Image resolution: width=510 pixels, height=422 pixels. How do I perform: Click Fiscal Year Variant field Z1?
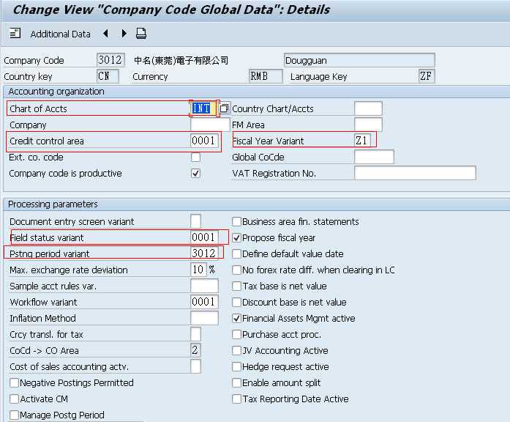coord(362,141)
